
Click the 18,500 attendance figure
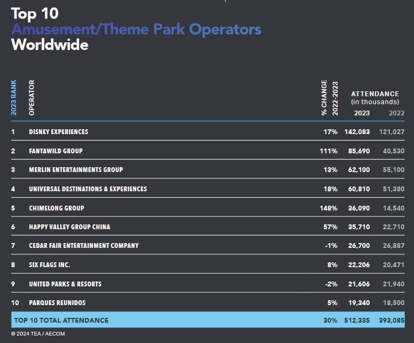[x=393, y=303]
